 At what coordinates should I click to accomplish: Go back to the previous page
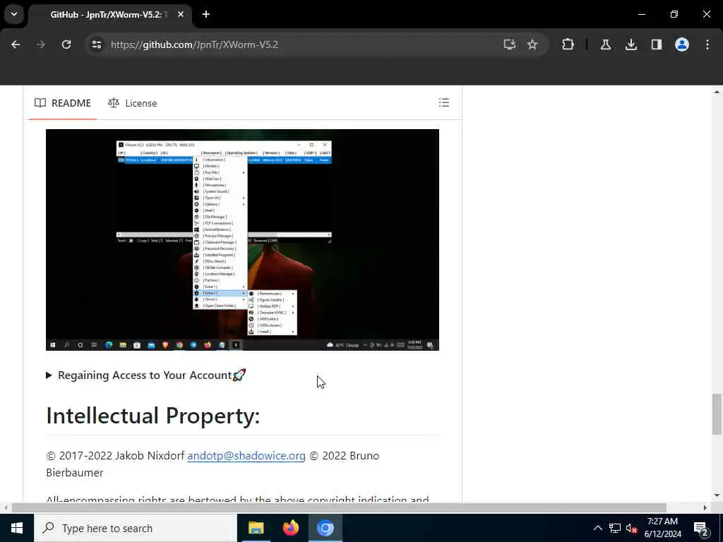tap(16, 44)
